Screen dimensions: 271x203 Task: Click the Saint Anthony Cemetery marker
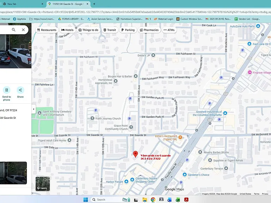coord(40,113)
